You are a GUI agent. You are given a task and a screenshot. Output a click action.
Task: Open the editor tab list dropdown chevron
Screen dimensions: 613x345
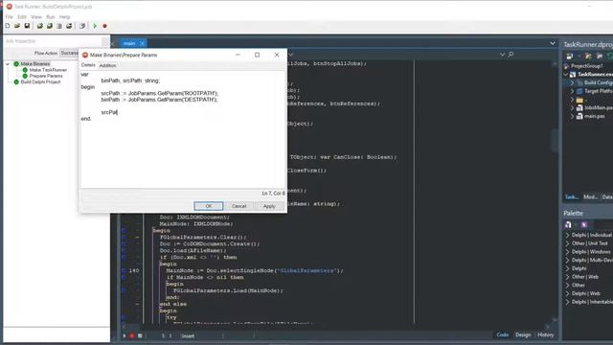pyautogui.click(x=553, y=43)
